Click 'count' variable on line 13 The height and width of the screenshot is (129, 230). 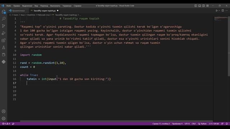tap(24, 67)
